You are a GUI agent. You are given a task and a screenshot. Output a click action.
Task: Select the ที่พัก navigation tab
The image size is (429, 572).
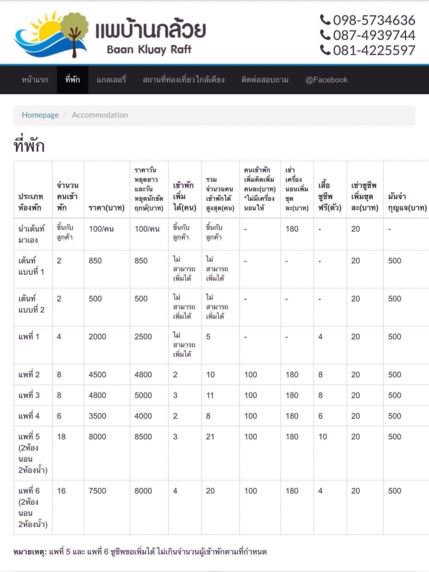pyautogui.click(x=73, y=80)
